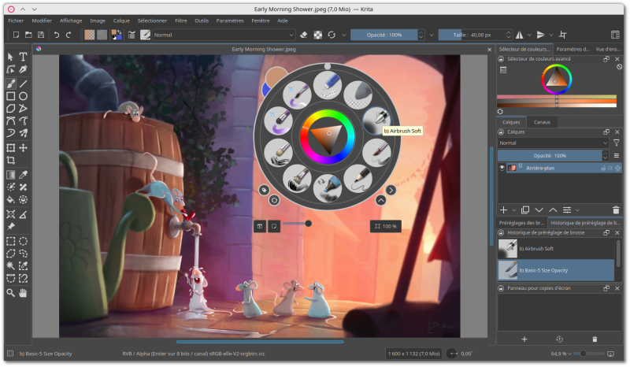Select the Gradient tool

click(x=11, y=175)
